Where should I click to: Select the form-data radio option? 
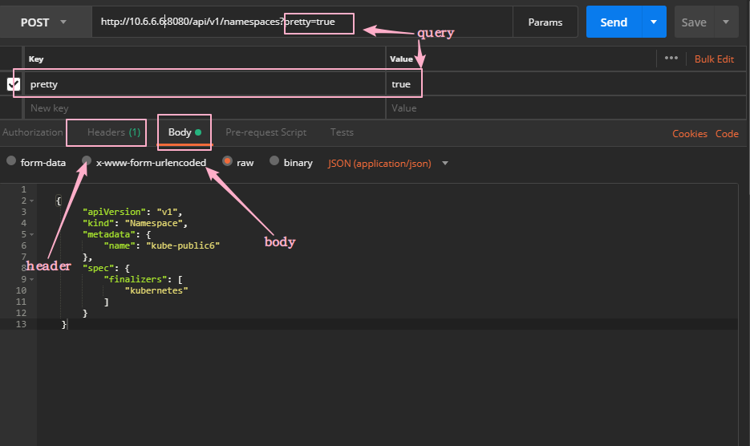point(11,160)
